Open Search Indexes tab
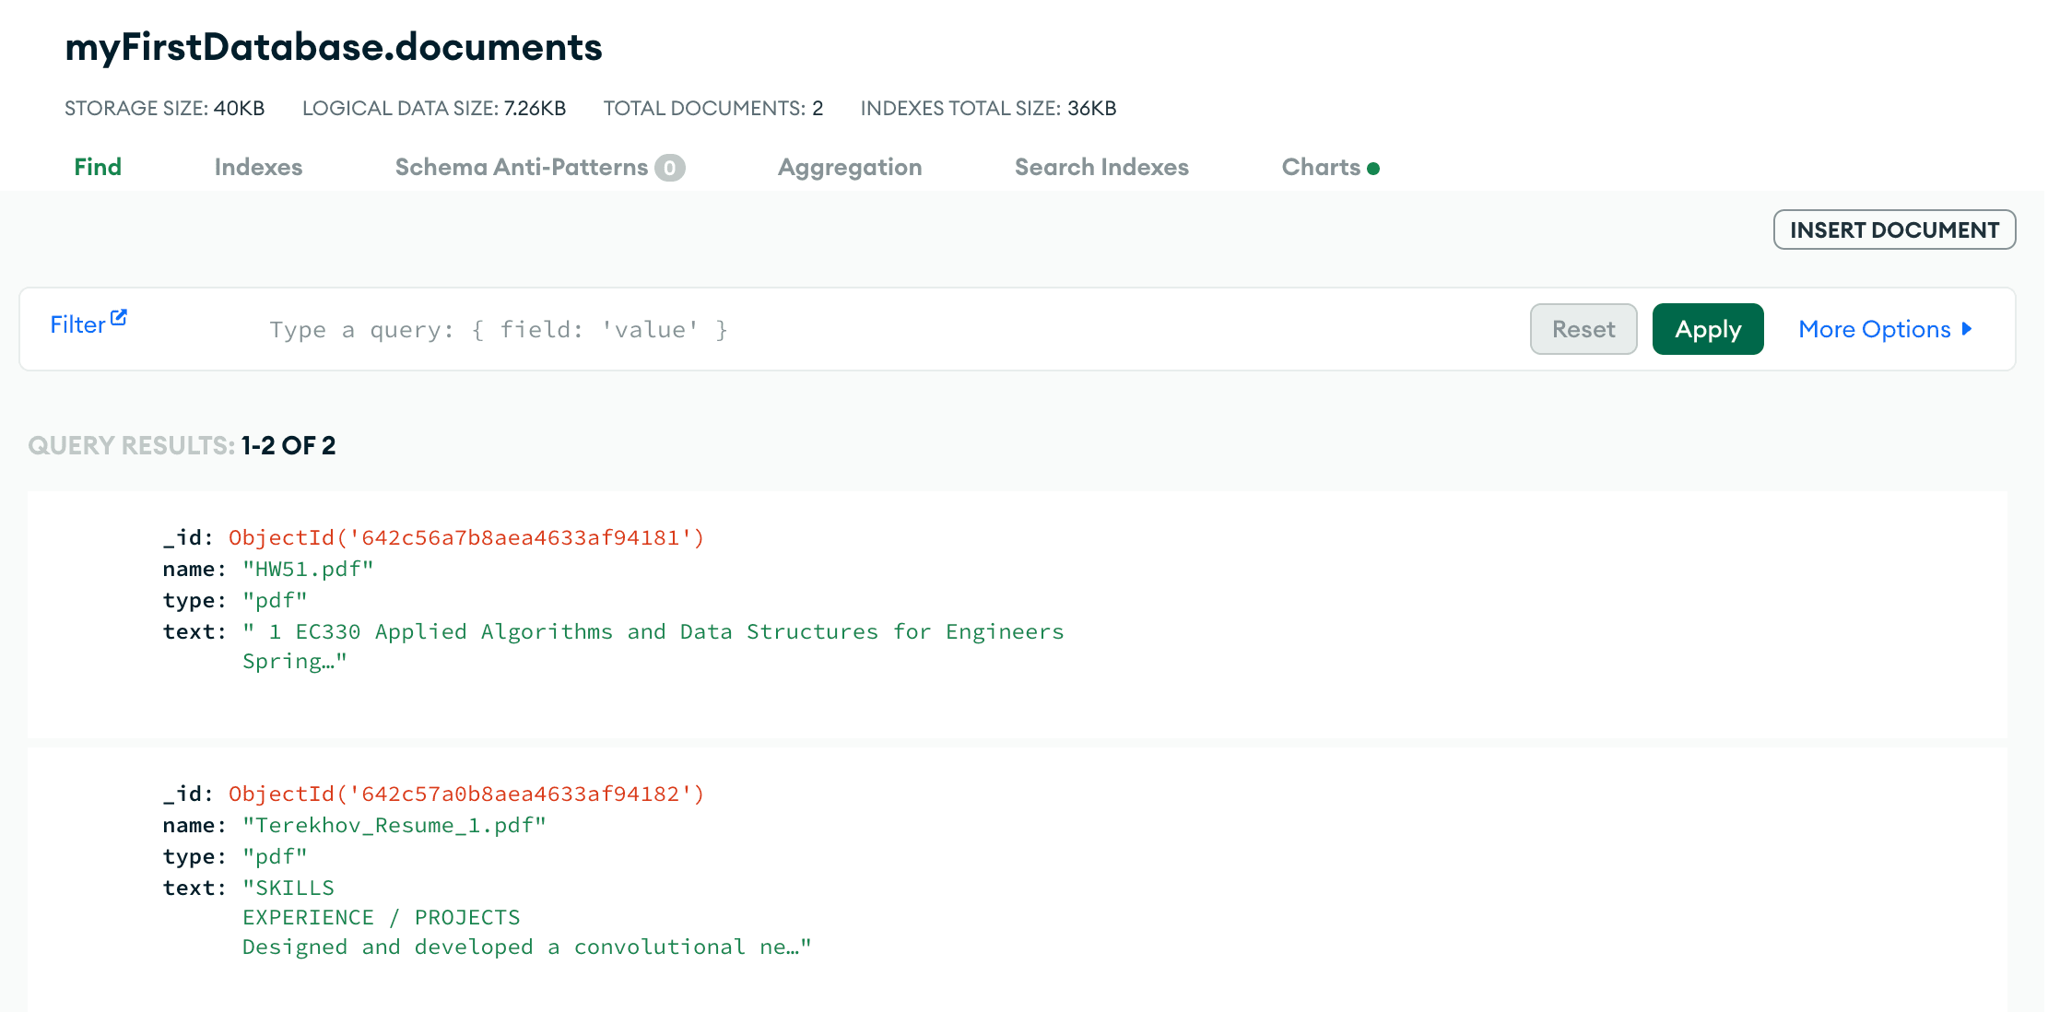Image resolution: width=2048 pixels, height=1012 pixels. (1101, 167)
